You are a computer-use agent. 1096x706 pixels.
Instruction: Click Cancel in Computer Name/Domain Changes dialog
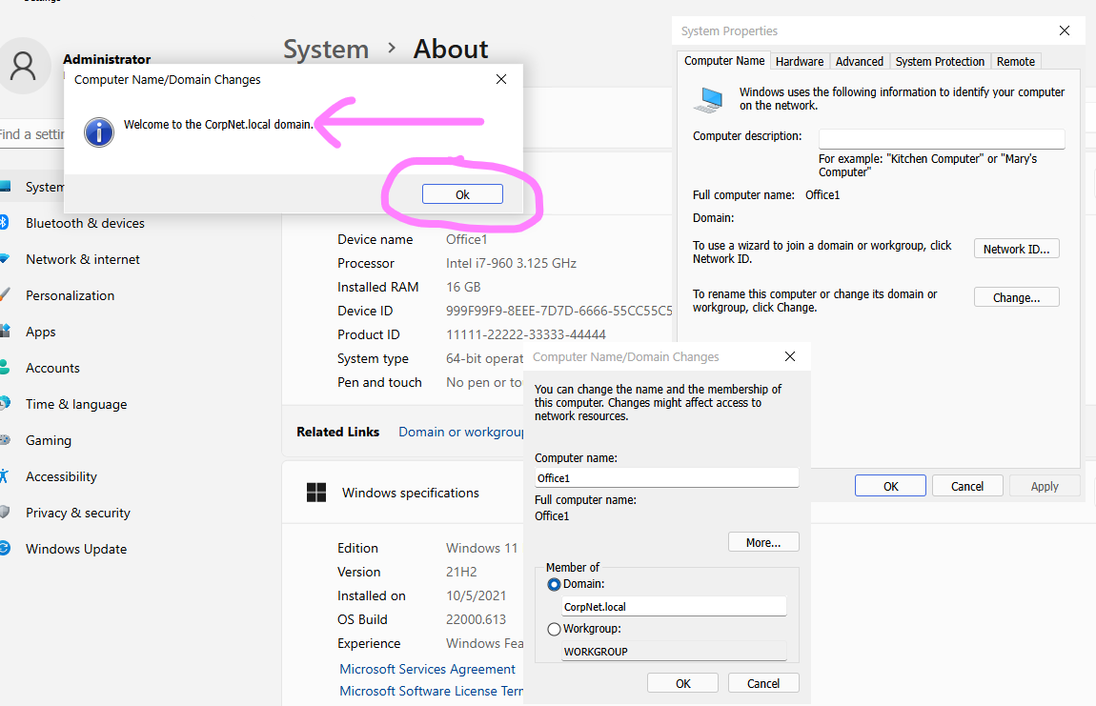click(x=763, y=683)
